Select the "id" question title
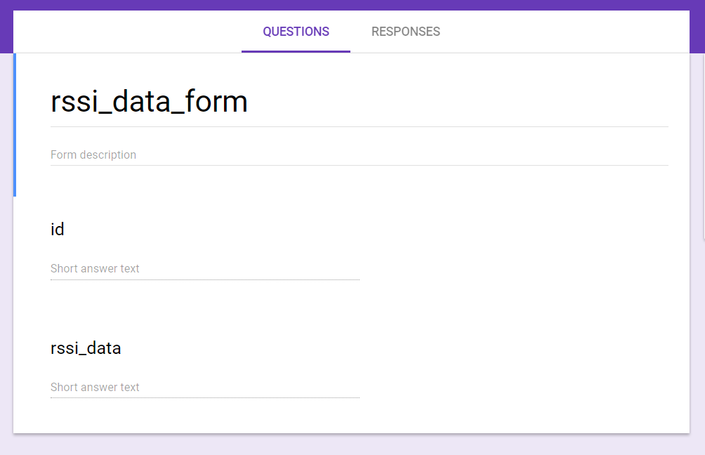The width and height of the screenshot is (705, 455). [x=57, y=230]
